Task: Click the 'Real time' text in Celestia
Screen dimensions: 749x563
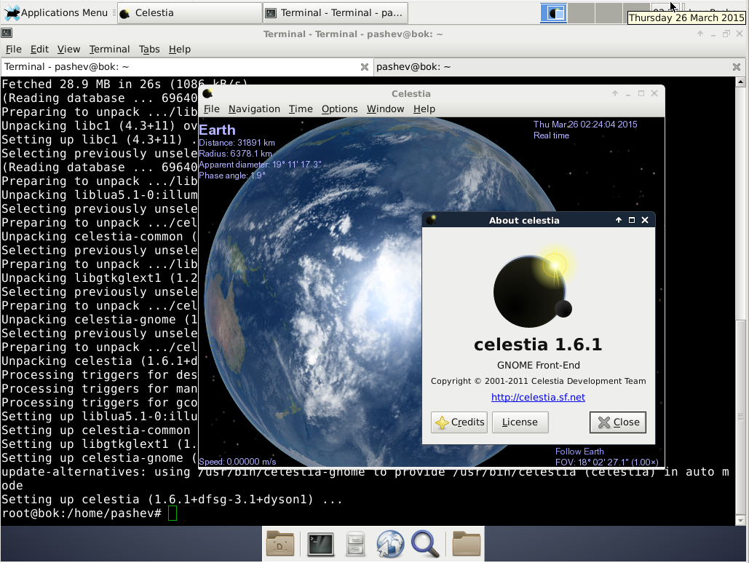Action: [x=551, y=135]
